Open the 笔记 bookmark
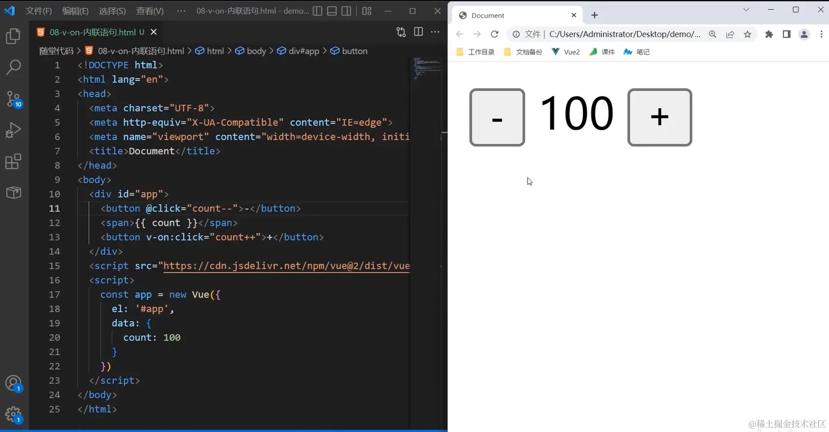The height and width of the screenshot is (432, 829). click(x=637, y=52)
